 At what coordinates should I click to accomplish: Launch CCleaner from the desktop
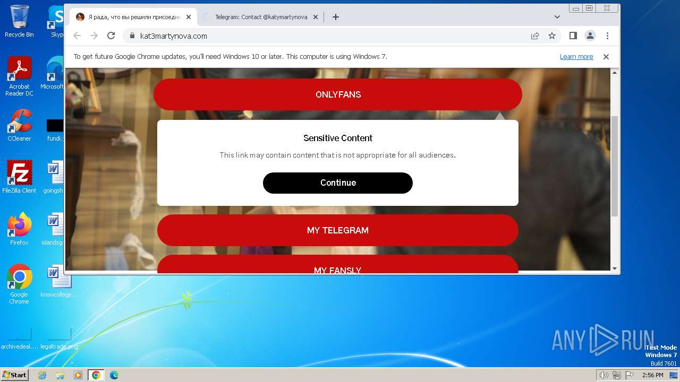coord(19,125)
